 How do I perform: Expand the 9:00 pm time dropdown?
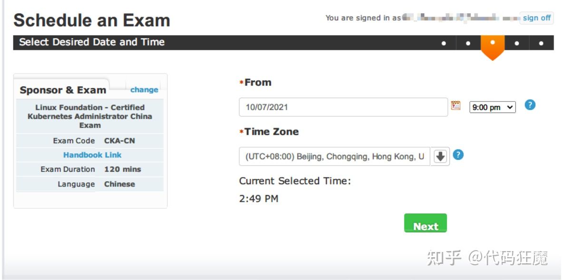pyautogui.click(x=492, y=107)
